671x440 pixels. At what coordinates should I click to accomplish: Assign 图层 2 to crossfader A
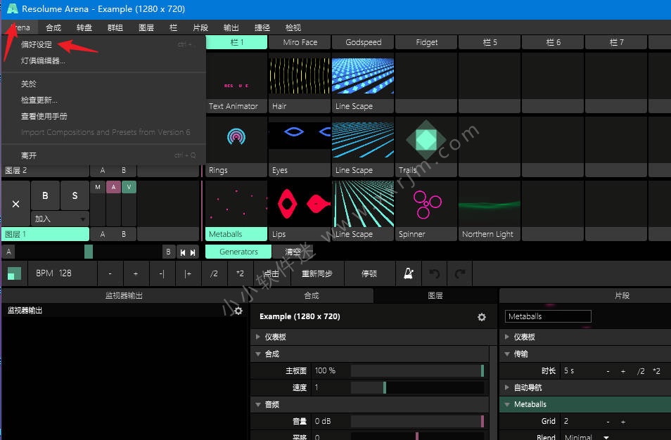pos(103,171)
